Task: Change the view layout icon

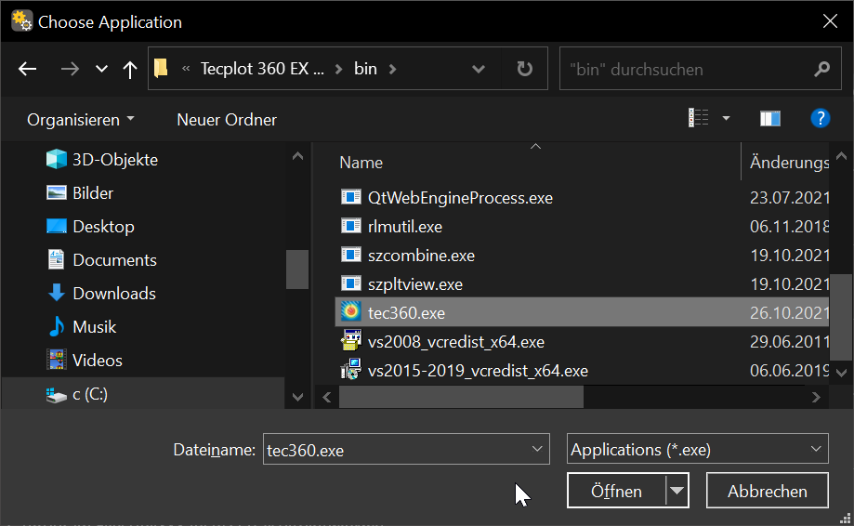Action: coord(698,118)
